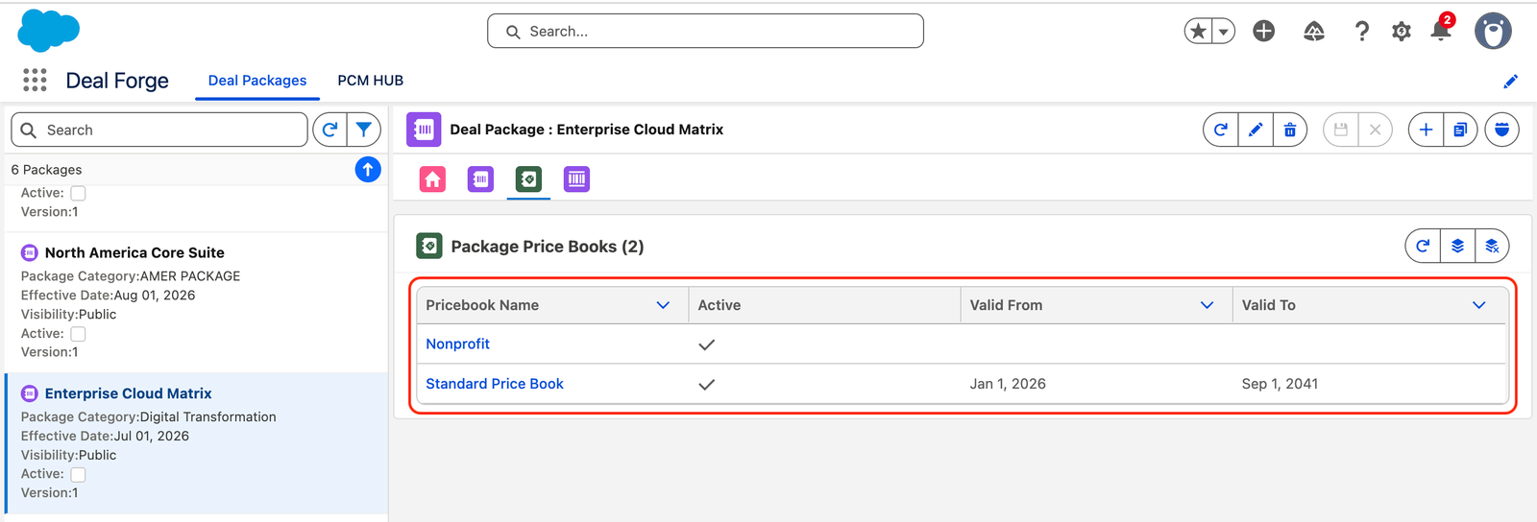This screenshot has height=522, width=1537.
Task: Delete the Deal Package trash icon
Action: tap(1290, 130)
